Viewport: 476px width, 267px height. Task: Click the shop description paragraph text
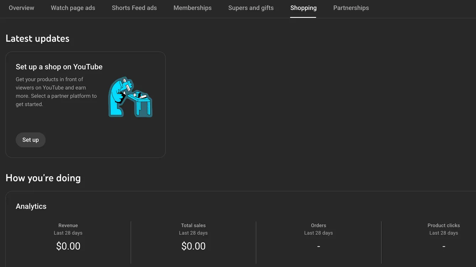pyautogui.click(x=56, y=92)
